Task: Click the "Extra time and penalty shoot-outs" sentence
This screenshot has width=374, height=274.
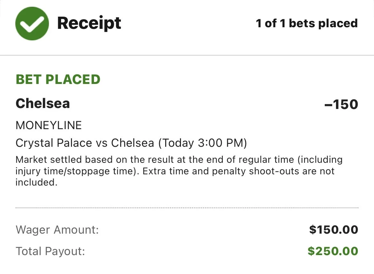Action: [x=238, y=171]
